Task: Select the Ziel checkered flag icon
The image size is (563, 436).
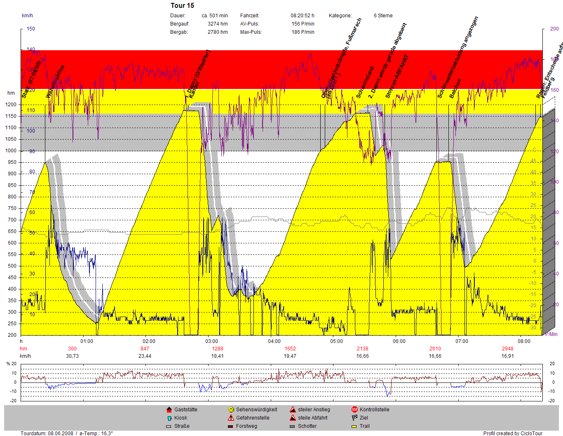Action: (354, 418)
